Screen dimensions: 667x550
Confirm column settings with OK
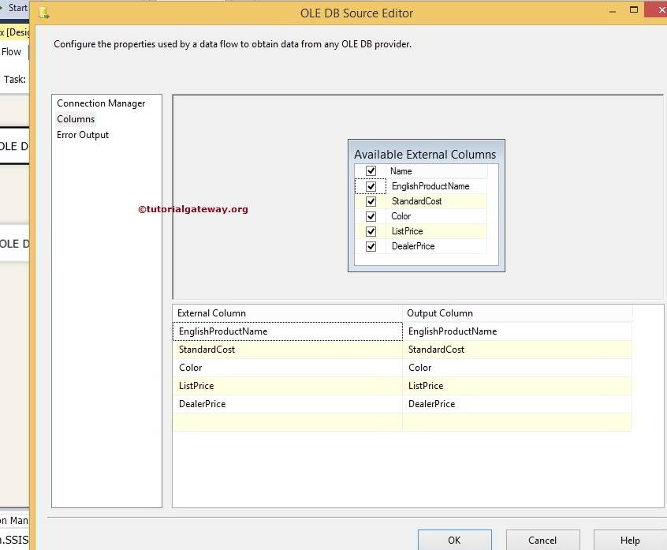point(454,541)
